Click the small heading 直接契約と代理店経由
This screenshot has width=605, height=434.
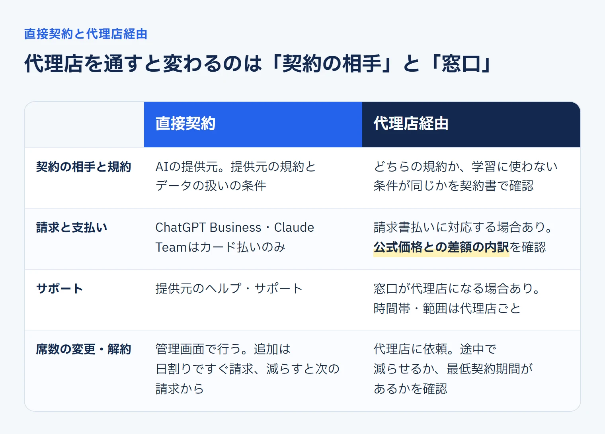coord(86,34)
